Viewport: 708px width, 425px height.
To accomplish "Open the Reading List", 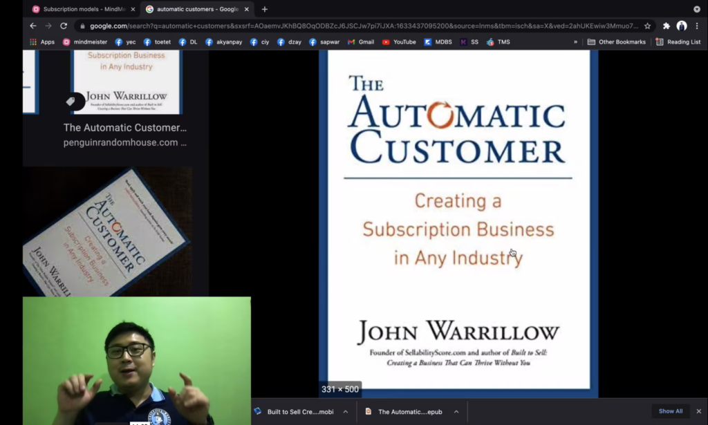I will pos(678,42).
